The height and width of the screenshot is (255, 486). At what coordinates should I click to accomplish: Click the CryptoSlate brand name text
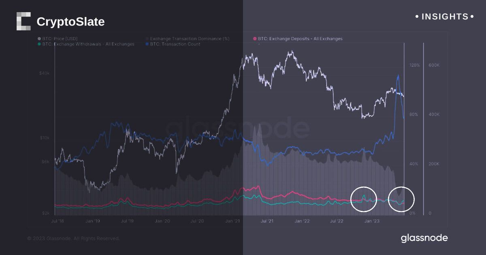70,22
